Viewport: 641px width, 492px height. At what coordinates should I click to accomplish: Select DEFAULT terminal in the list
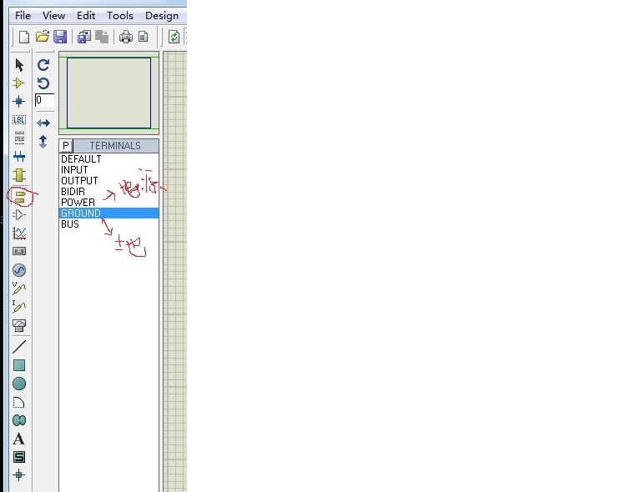[109, 158]
